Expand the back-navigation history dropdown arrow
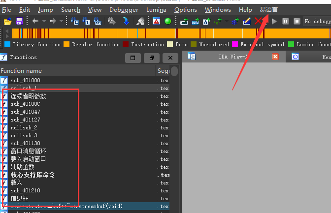 [x=44, y=21]
